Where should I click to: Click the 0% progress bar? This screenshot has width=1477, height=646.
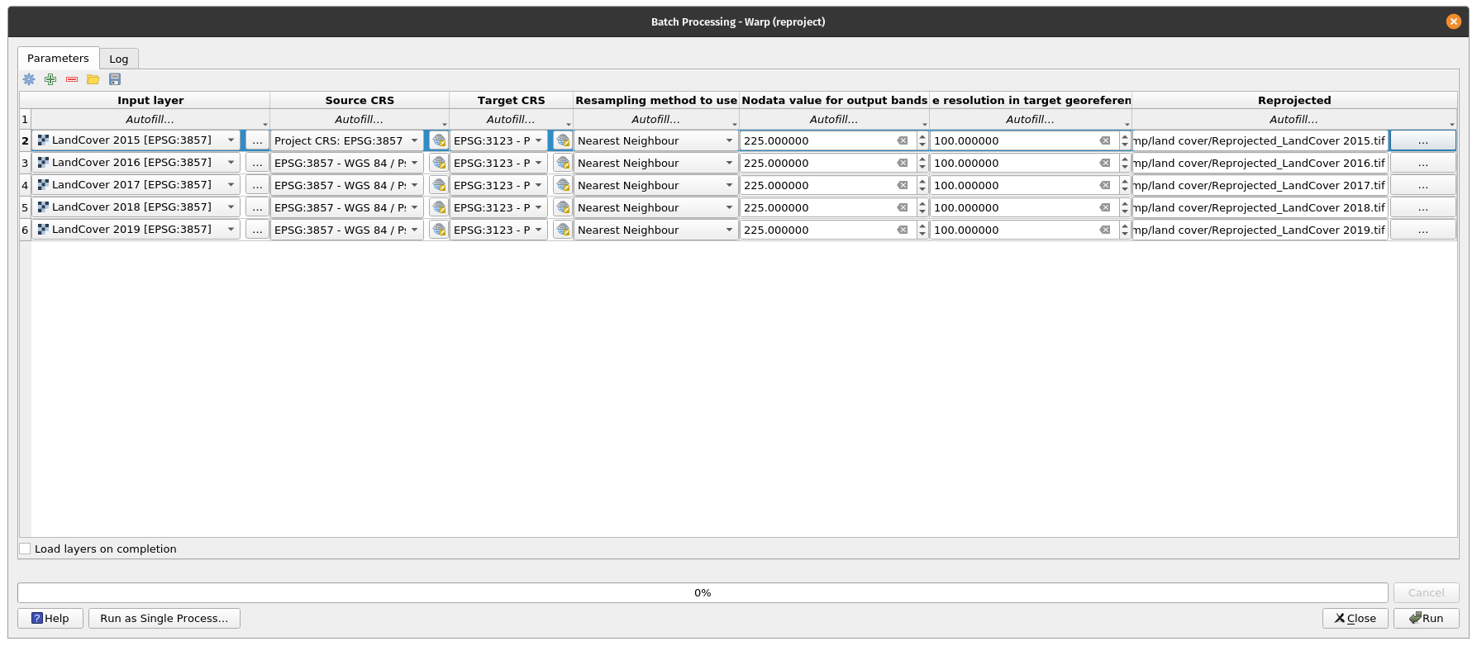703,592
